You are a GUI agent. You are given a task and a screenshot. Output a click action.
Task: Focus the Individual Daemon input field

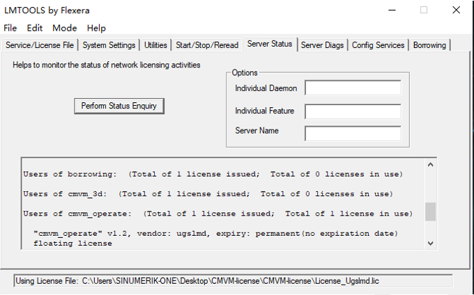[353, 88]
